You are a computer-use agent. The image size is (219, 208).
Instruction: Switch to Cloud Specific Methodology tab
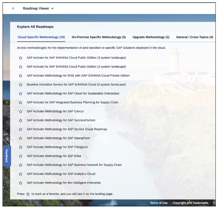(41, 37)
